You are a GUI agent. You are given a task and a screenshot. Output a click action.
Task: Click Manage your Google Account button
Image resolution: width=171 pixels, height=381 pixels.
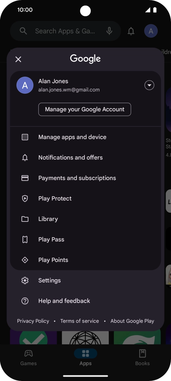[x=85, y=109]
